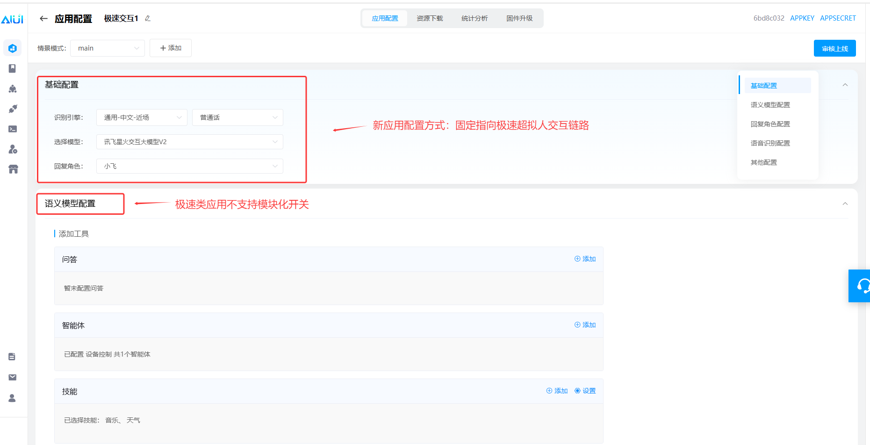
Task: Open the 普通话 language dropdown
Action: pos(237,117)
